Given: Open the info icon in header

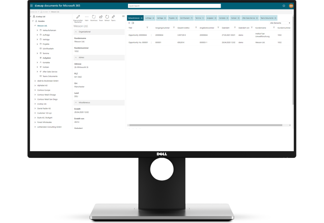Looking at the screenshot, I should [284, 6].
